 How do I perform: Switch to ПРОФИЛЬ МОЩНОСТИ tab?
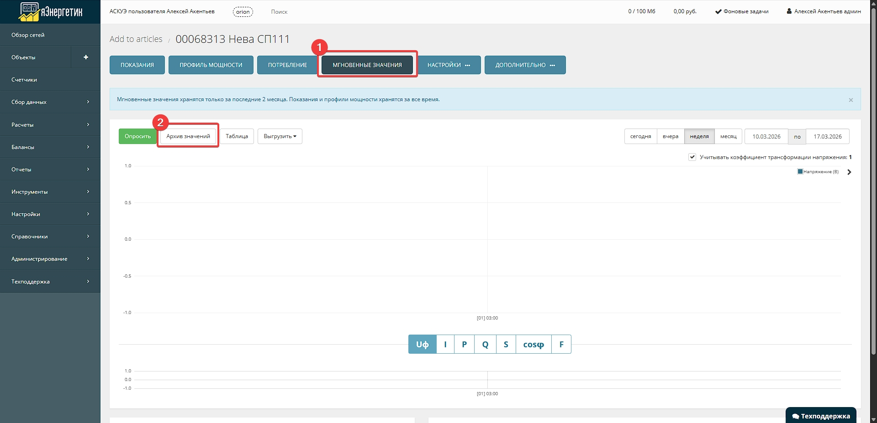point(211,65)
